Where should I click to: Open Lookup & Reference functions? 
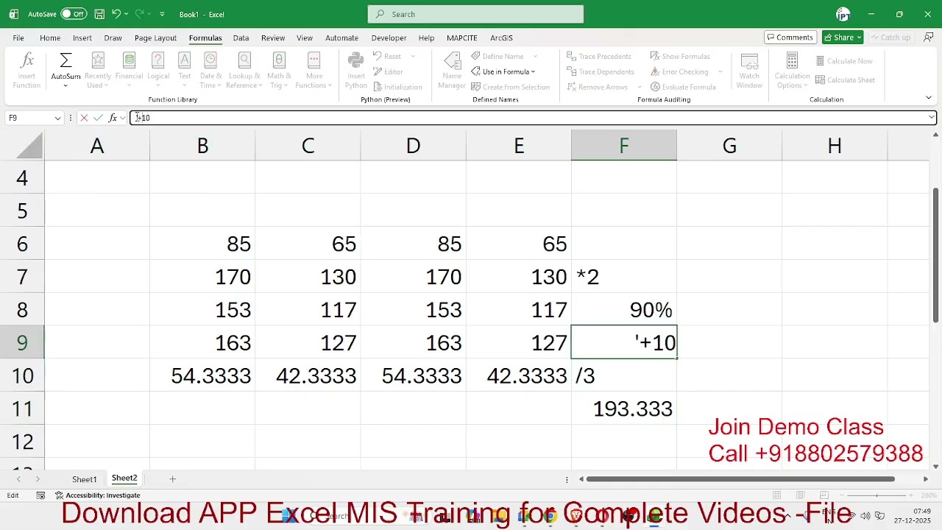coord(244,71)
